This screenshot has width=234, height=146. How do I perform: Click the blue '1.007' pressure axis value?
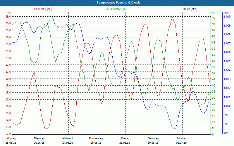coord(227,43)
